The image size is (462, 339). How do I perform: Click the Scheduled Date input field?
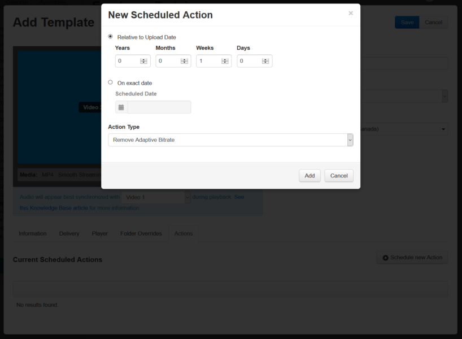159,107
